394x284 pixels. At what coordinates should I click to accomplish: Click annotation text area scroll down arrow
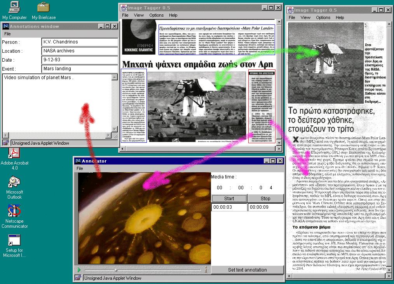(115, 129)
